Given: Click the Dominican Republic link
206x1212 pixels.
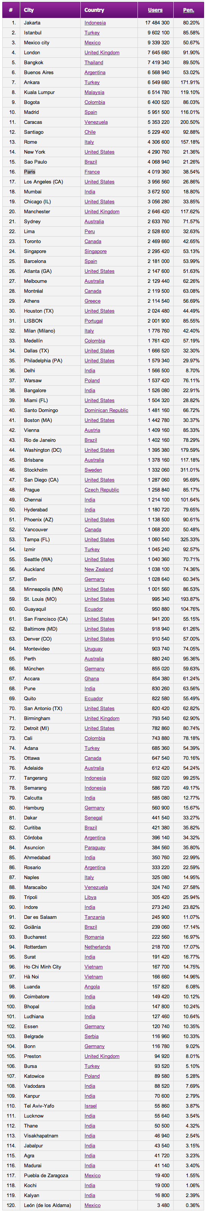Looking at the screenshot, I should [x=106, y=410].
